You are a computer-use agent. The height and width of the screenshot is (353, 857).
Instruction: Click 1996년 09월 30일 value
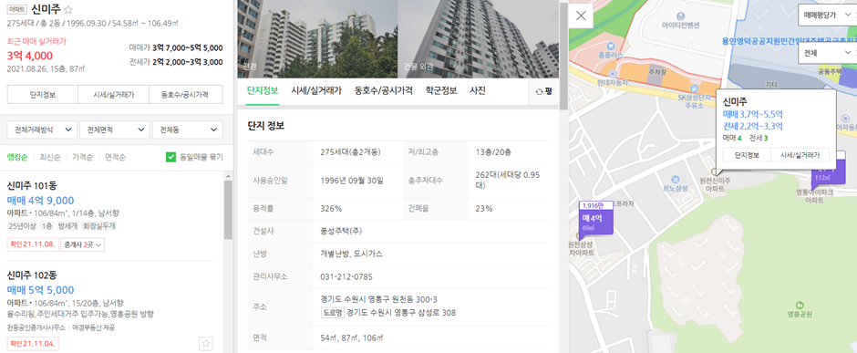[x=352, y=180]
